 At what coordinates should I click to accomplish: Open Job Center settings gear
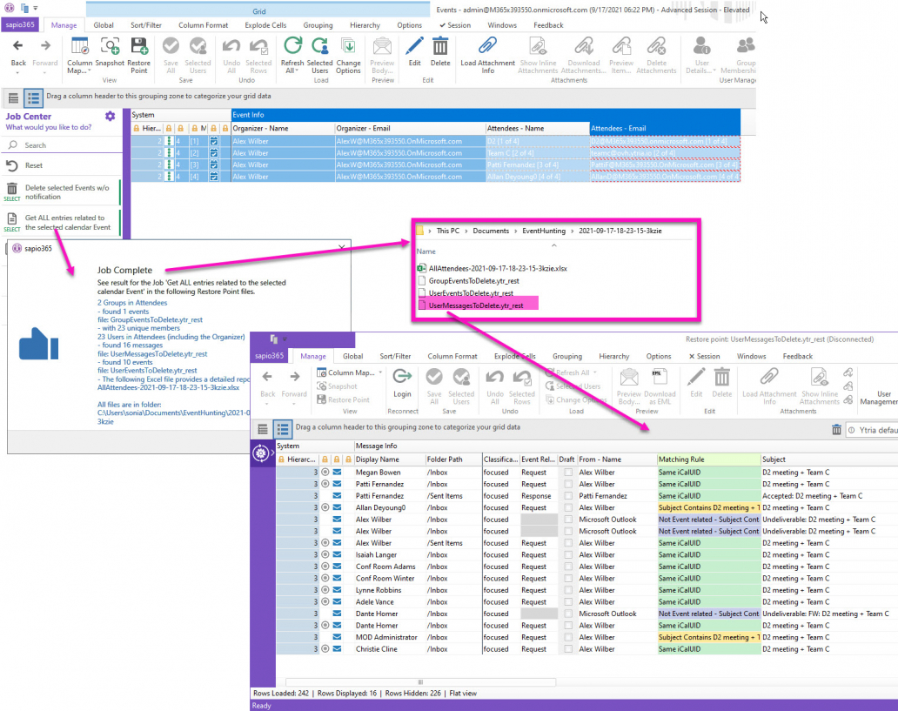click(x=110, y=117)
